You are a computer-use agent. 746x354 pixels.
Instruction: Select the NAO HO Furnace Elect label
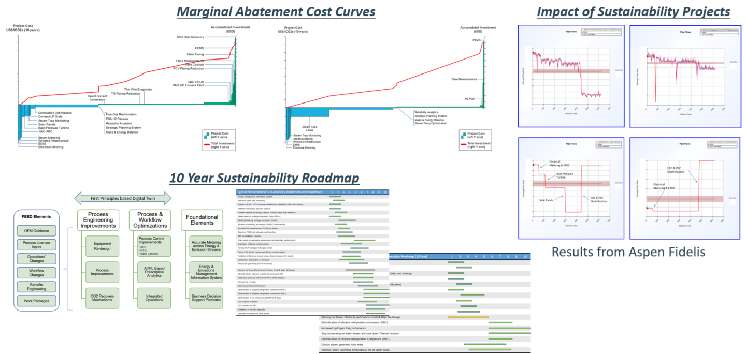pos(188,85)
